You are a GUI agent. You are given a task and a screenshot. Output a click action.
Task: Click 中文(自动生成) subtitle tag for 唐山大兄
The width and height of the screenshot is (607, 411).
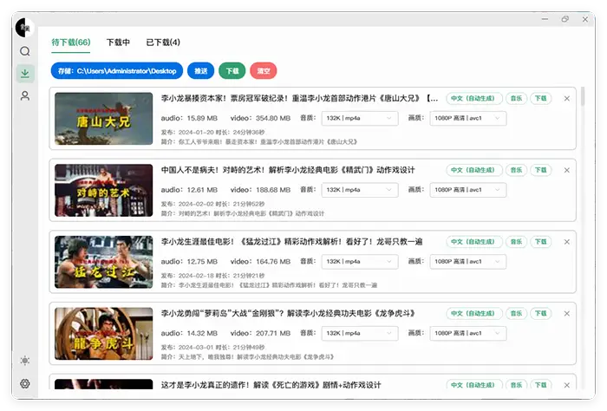474,98
